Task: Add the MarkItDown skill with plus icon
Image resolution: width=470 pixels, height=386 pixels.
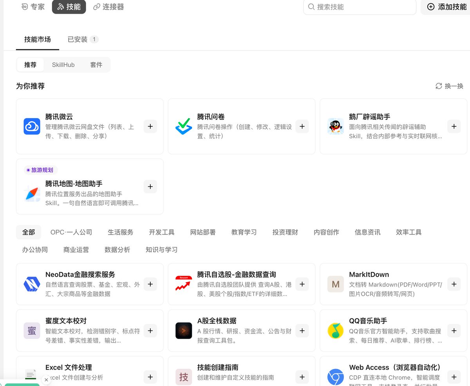Action: [454, 284]
